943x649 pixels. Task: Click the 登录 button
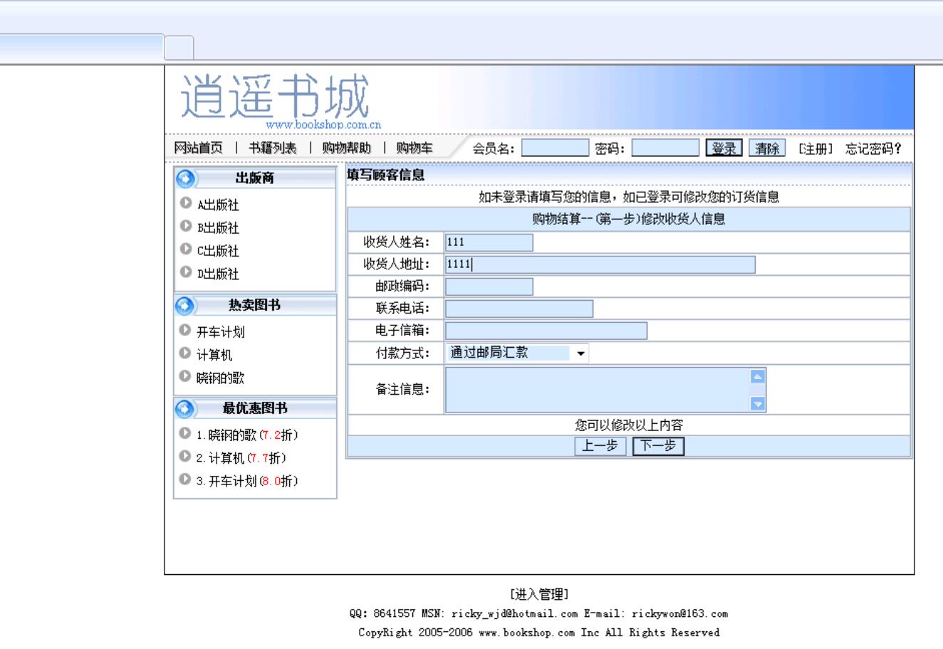(x=724, y=148)
